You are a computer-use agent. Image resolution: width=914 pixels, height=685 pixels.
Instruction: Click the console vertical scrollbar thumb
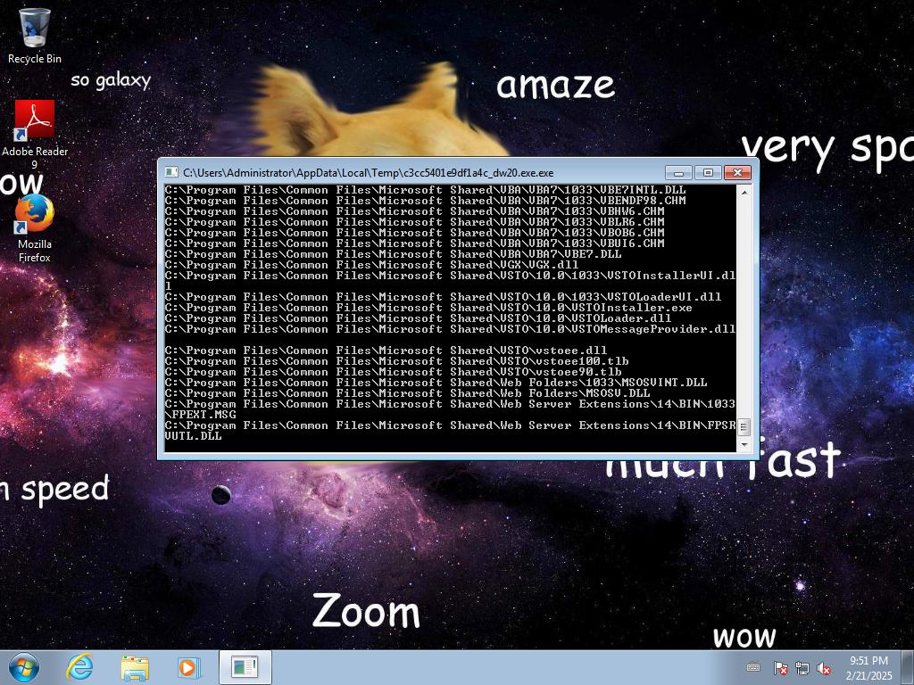click(x=744, y=426)
